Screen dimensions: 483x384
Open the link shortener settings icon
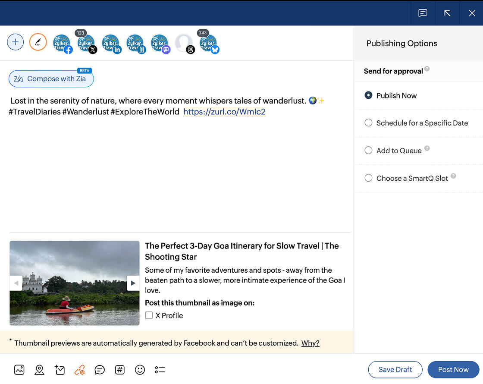79,369
